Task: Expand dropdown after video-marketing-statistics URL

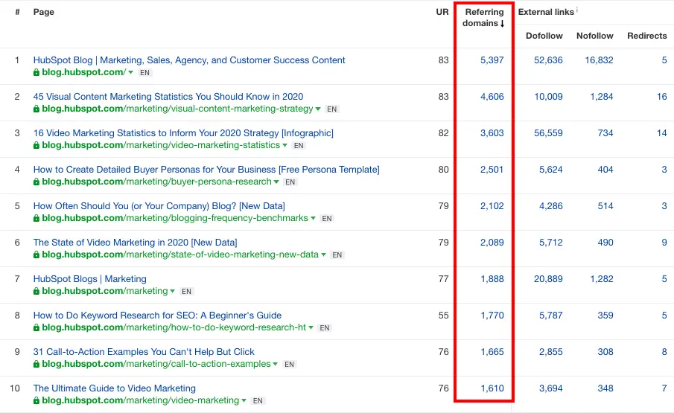Action: (284, 146)
